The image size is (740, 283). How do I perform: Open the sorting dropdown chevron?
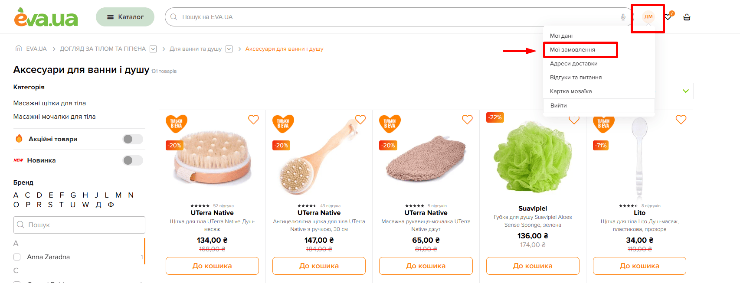[x=685, y=91]
